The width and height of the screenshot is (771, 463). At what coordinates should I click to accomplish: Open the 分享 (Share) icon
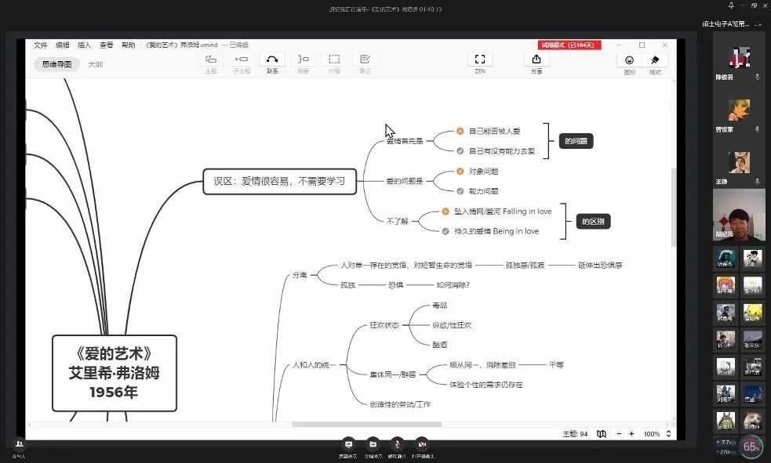click(x=536, y=60)
